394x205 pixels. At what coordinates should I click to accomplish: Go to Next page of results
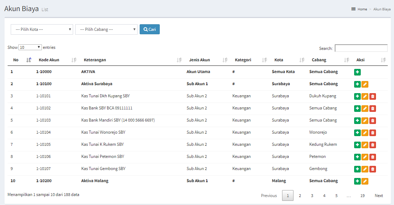tap(379, 195)
